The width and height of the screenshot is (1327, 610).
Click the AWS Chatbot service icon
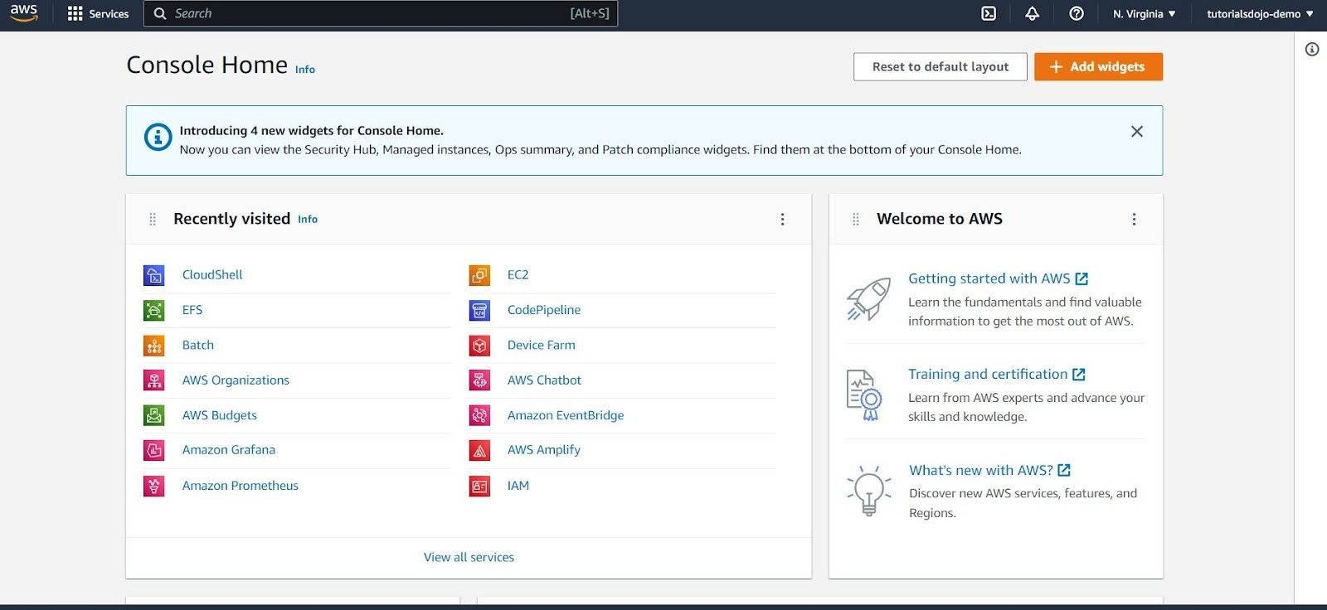pyautogui.click(x=479, y=380)
